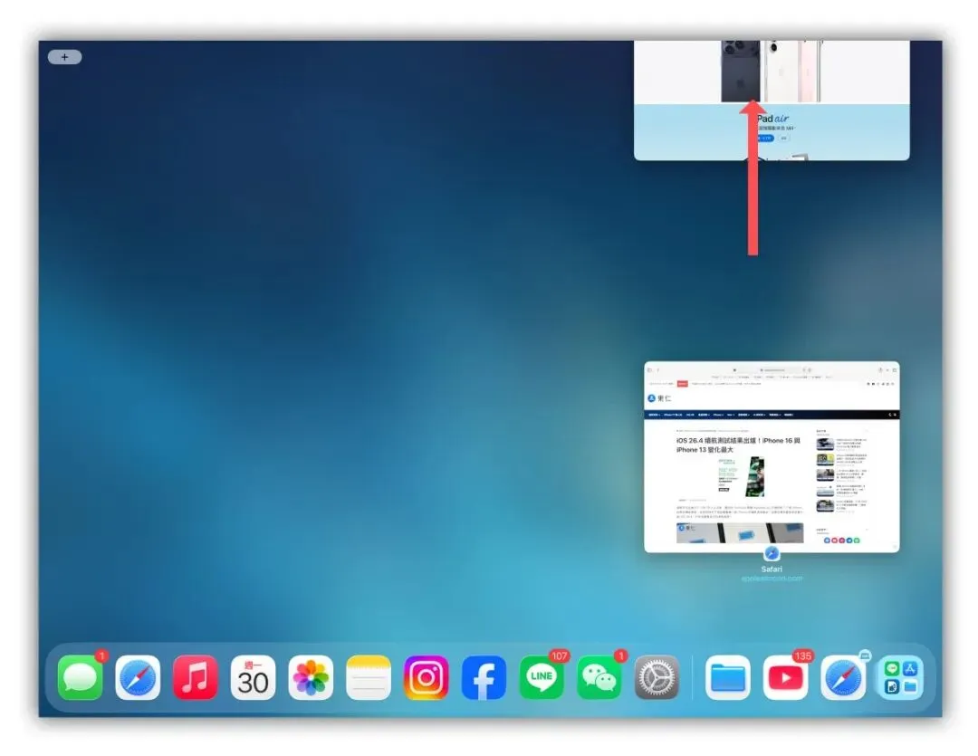978x756 pixels.
Task: Launch Facebook from the dock
Action: [x=484, y=678]
